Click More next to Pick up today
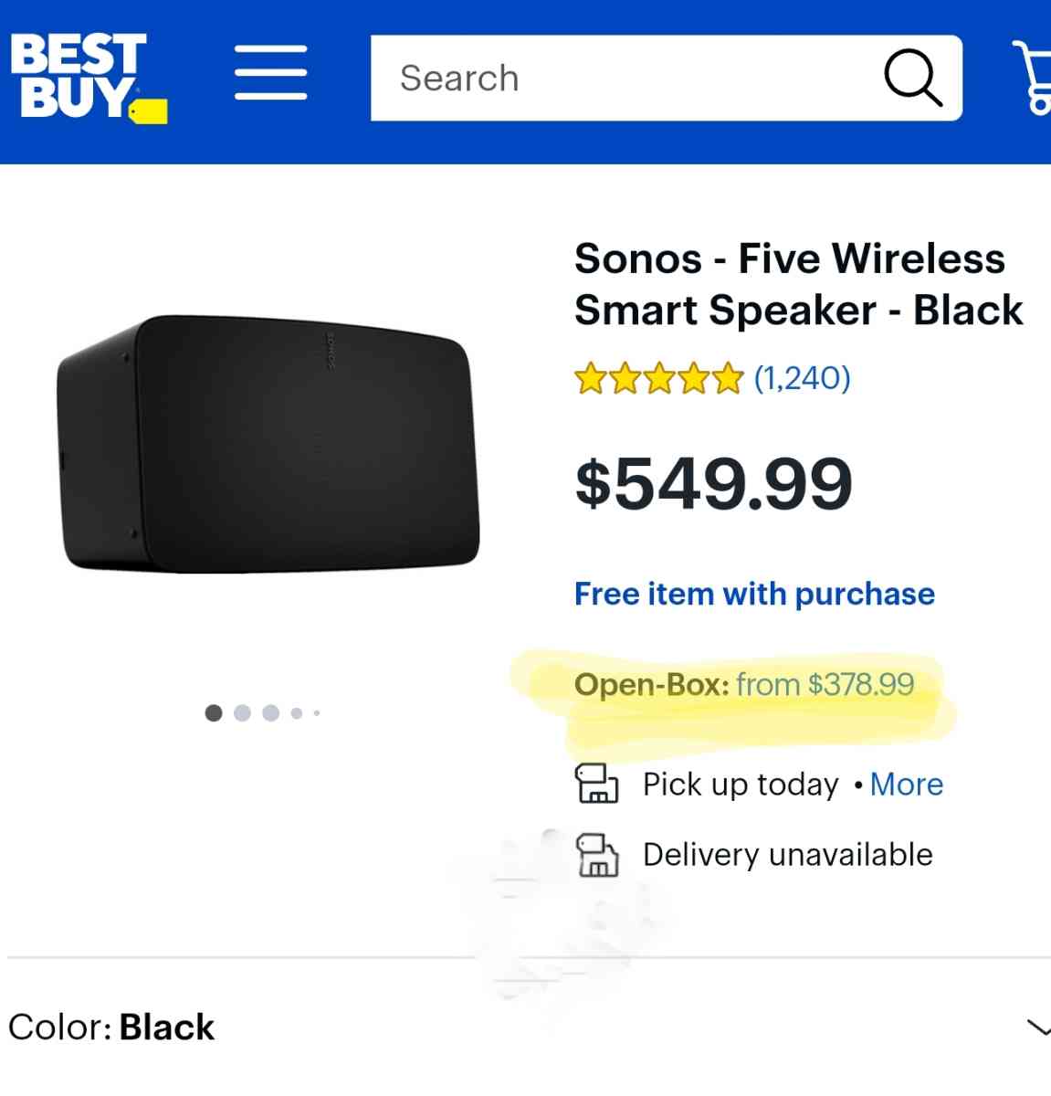 point(907,784)
